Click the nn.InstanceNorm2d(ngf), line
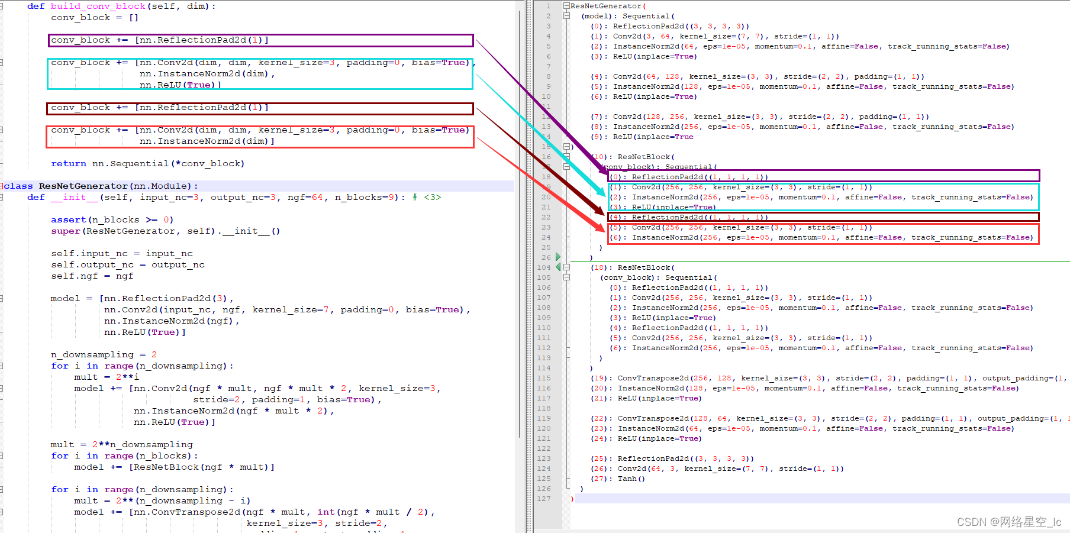This screenshot has width=1070, height=533. click(172, 321)
